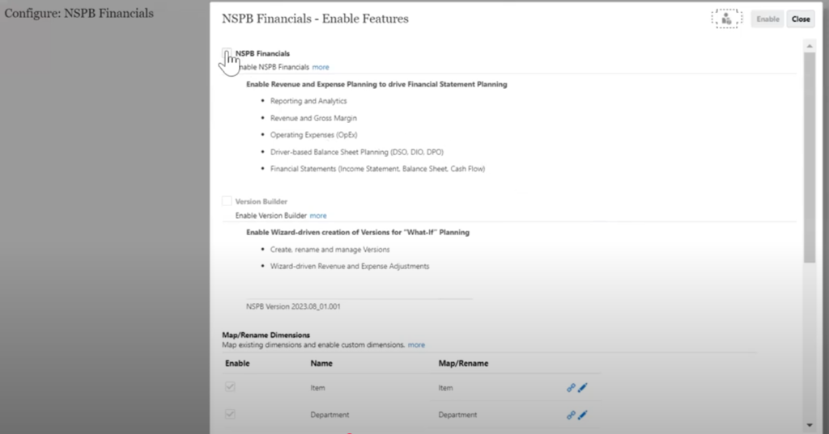Toggle the Department dimension Enable checkbox
This screenshot has width=829, height=434.
(x=230, y=415)
